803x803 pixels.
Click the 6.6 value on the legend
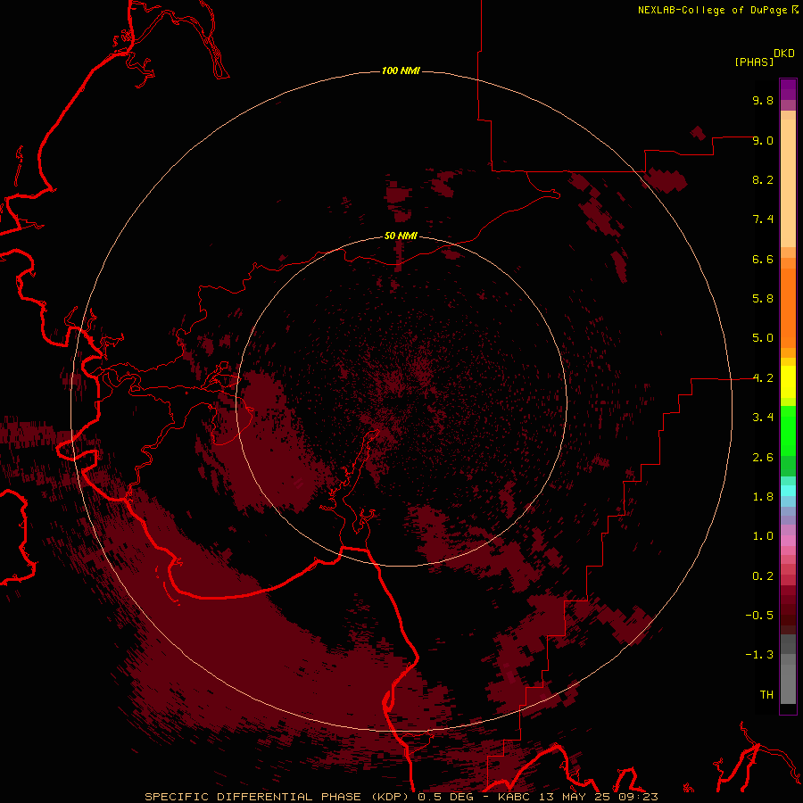(763, 259)
